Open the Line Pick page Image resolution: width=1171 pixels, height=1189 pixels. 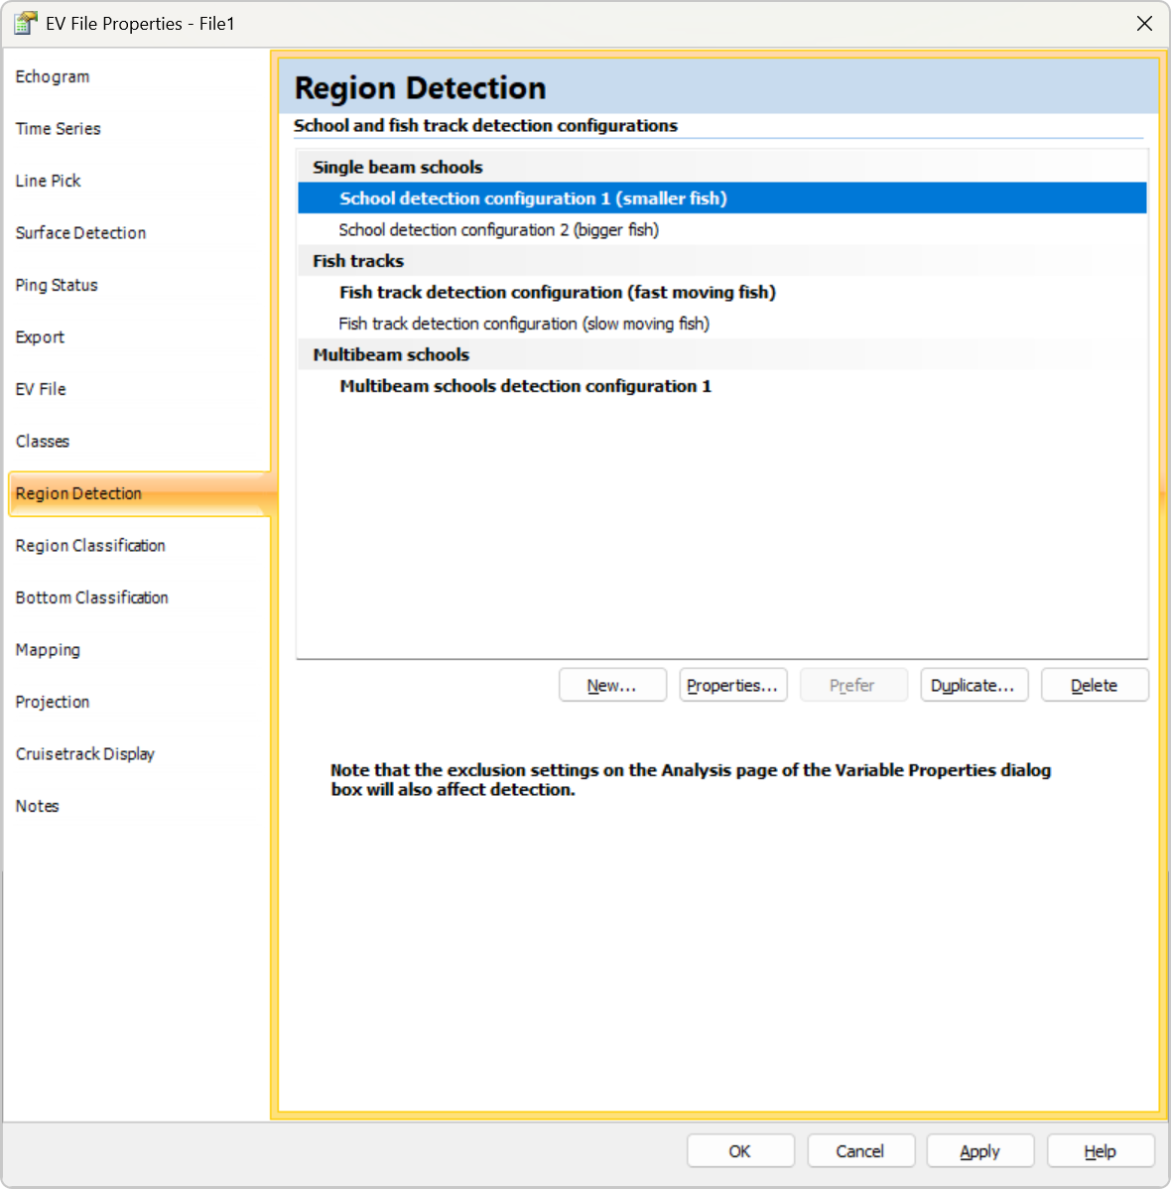(48, 181)
